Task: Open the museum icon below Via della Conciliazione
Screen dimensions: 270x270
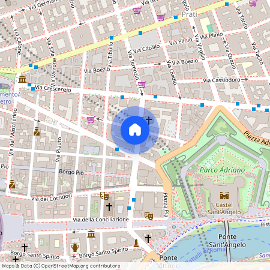Action: click(91, 234)
